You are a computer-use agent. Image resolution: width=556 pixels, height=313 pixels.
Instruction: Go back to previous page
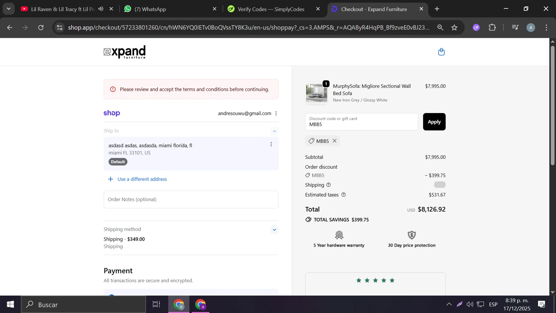[x=10, y=27]
